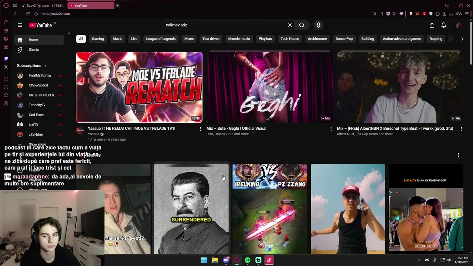473x266 pixels.
Task: Open the X (Twitter) sidebar panel
Action: pyautogui.click(x=6, y=67)
